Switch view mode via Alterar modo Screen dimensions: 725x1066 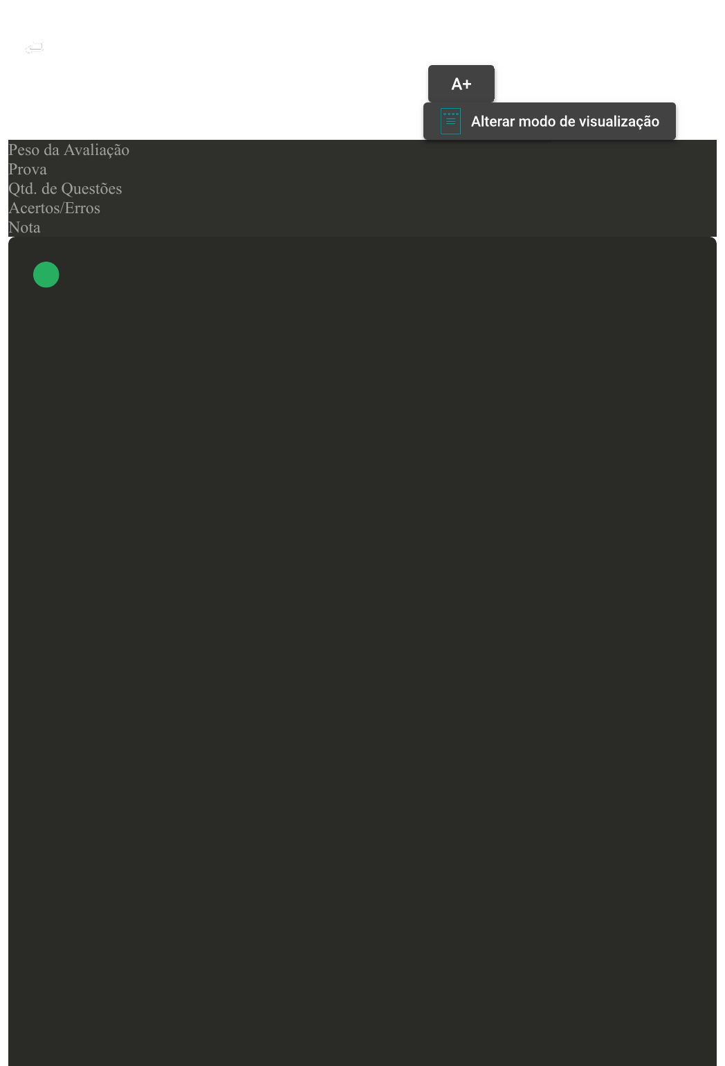pos(549,121)
